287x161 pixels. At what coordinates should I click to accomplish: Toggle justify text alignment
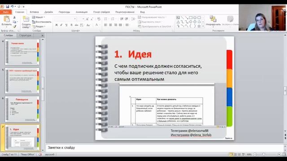(x=121, y=25)
